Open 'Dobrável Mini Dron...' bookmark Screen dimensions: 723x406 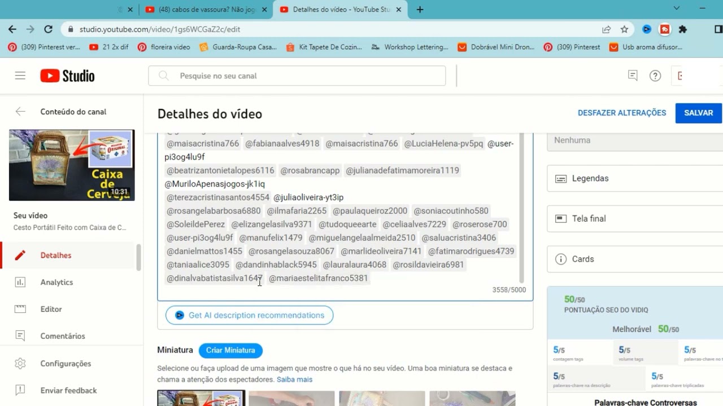496,47
